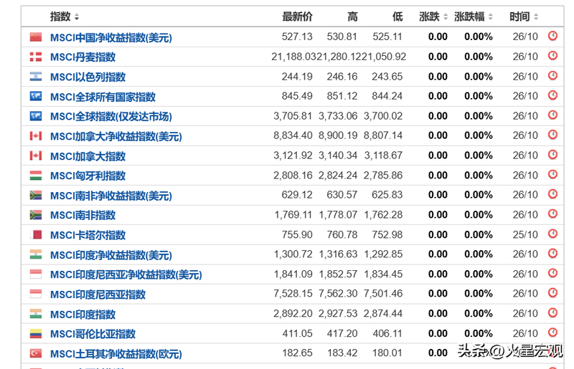Click the clock icon in MSCI印度尼西亚净收益指数(美元) row

coord(552,273)
